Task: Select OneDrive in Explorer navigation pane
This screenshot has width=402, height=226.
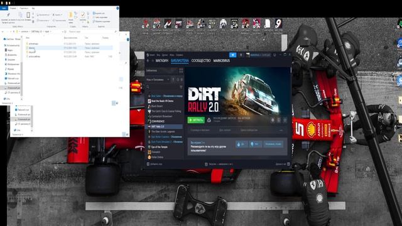Action: click(x=12, y=39)
